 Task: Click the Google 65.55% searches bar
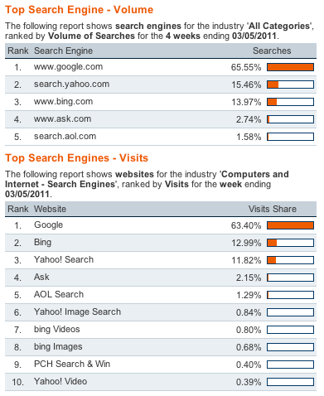point(290,67)
